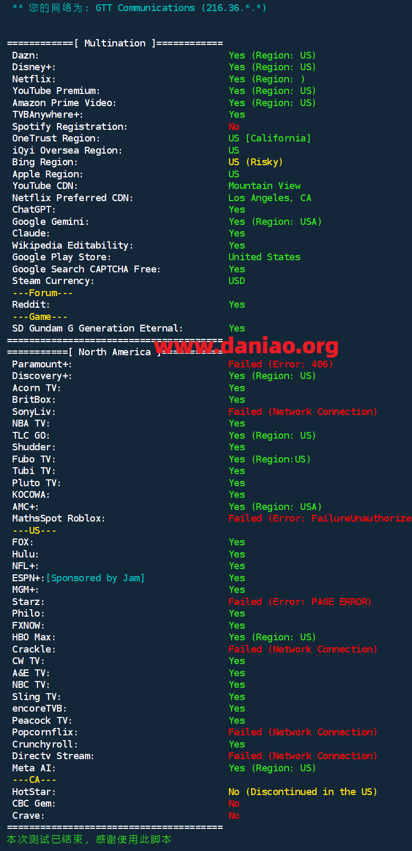Select the HotStar Discontinued in the US text
412x851 pixels.
click(x=302, y=792)
